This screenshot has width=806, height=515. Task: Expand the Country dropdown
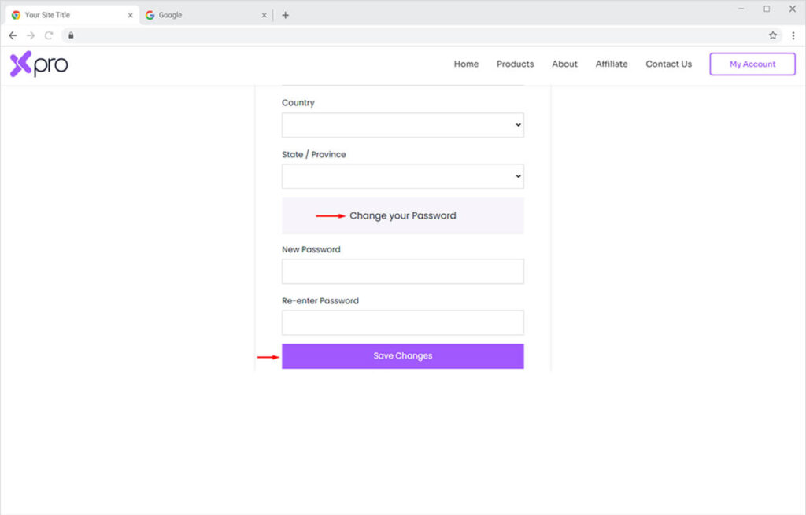(x=402, y=125)
